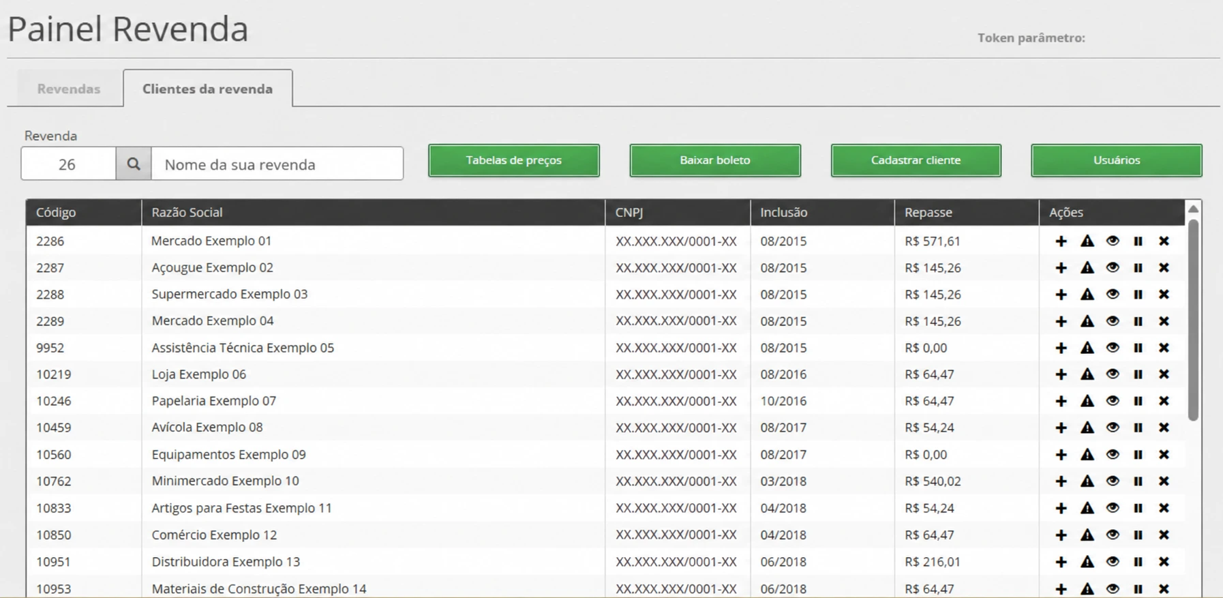
Task: Toggle the eye icon for Distribuidora Exemplo 13
Action: point(1113,562)
